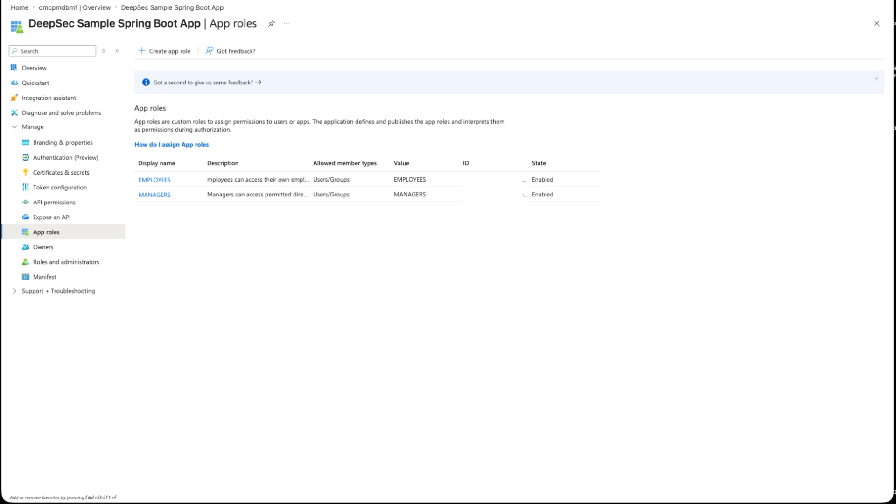The height and width of the screenshot is (504, 896).
Task: Click the Manifest icon
Action: pos(26,277)
